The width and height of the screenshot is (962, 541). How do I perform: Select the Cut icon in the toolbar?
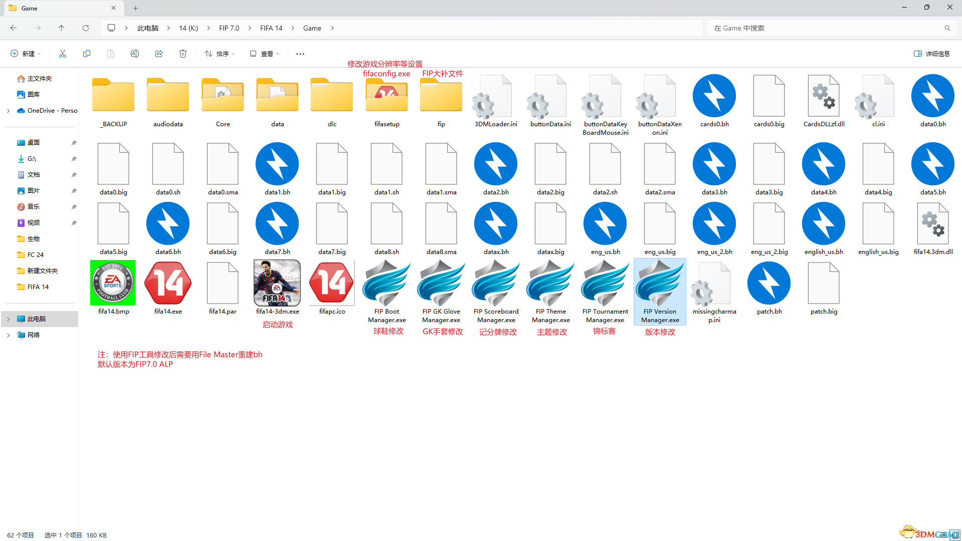click(62, 54)
